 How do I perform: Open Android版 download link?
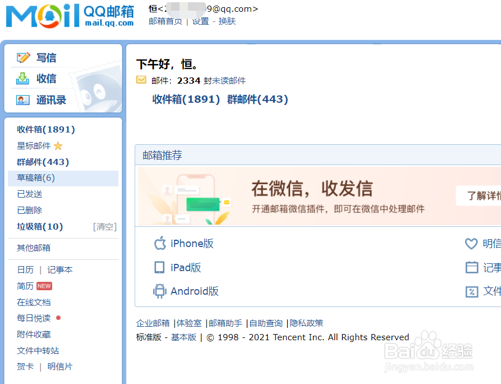tap(195, 291)
